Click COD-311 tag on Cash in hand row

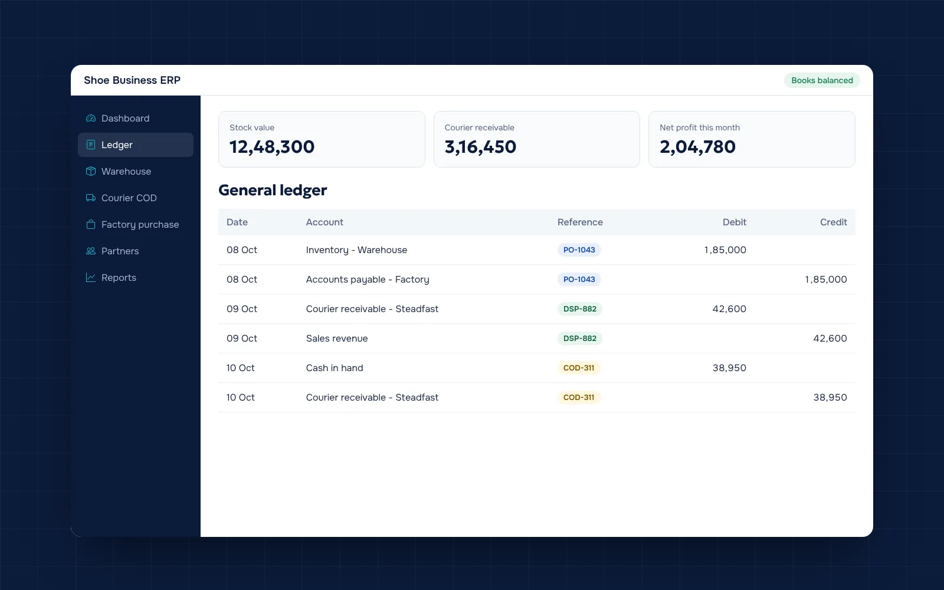[579, 368]
